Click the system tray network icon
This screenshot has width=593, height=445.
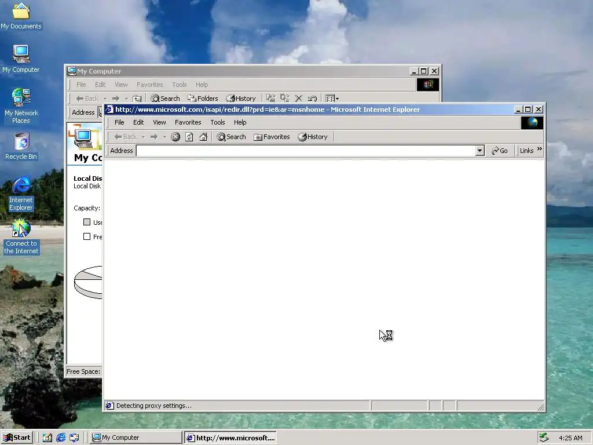[x=544, y=437]
